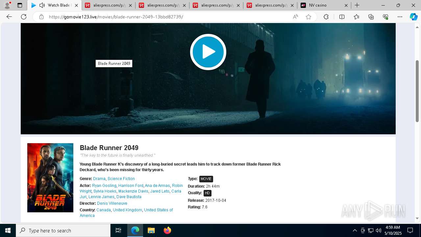Click the page vertical scrollbar thumb
The height and width of the screenshot is (237, 421).
point(417,91)
